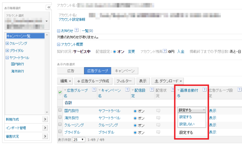Screen dimensions: 242x147
Task: Click 変更 link beside 配信設定
Action: click(131, 52)
